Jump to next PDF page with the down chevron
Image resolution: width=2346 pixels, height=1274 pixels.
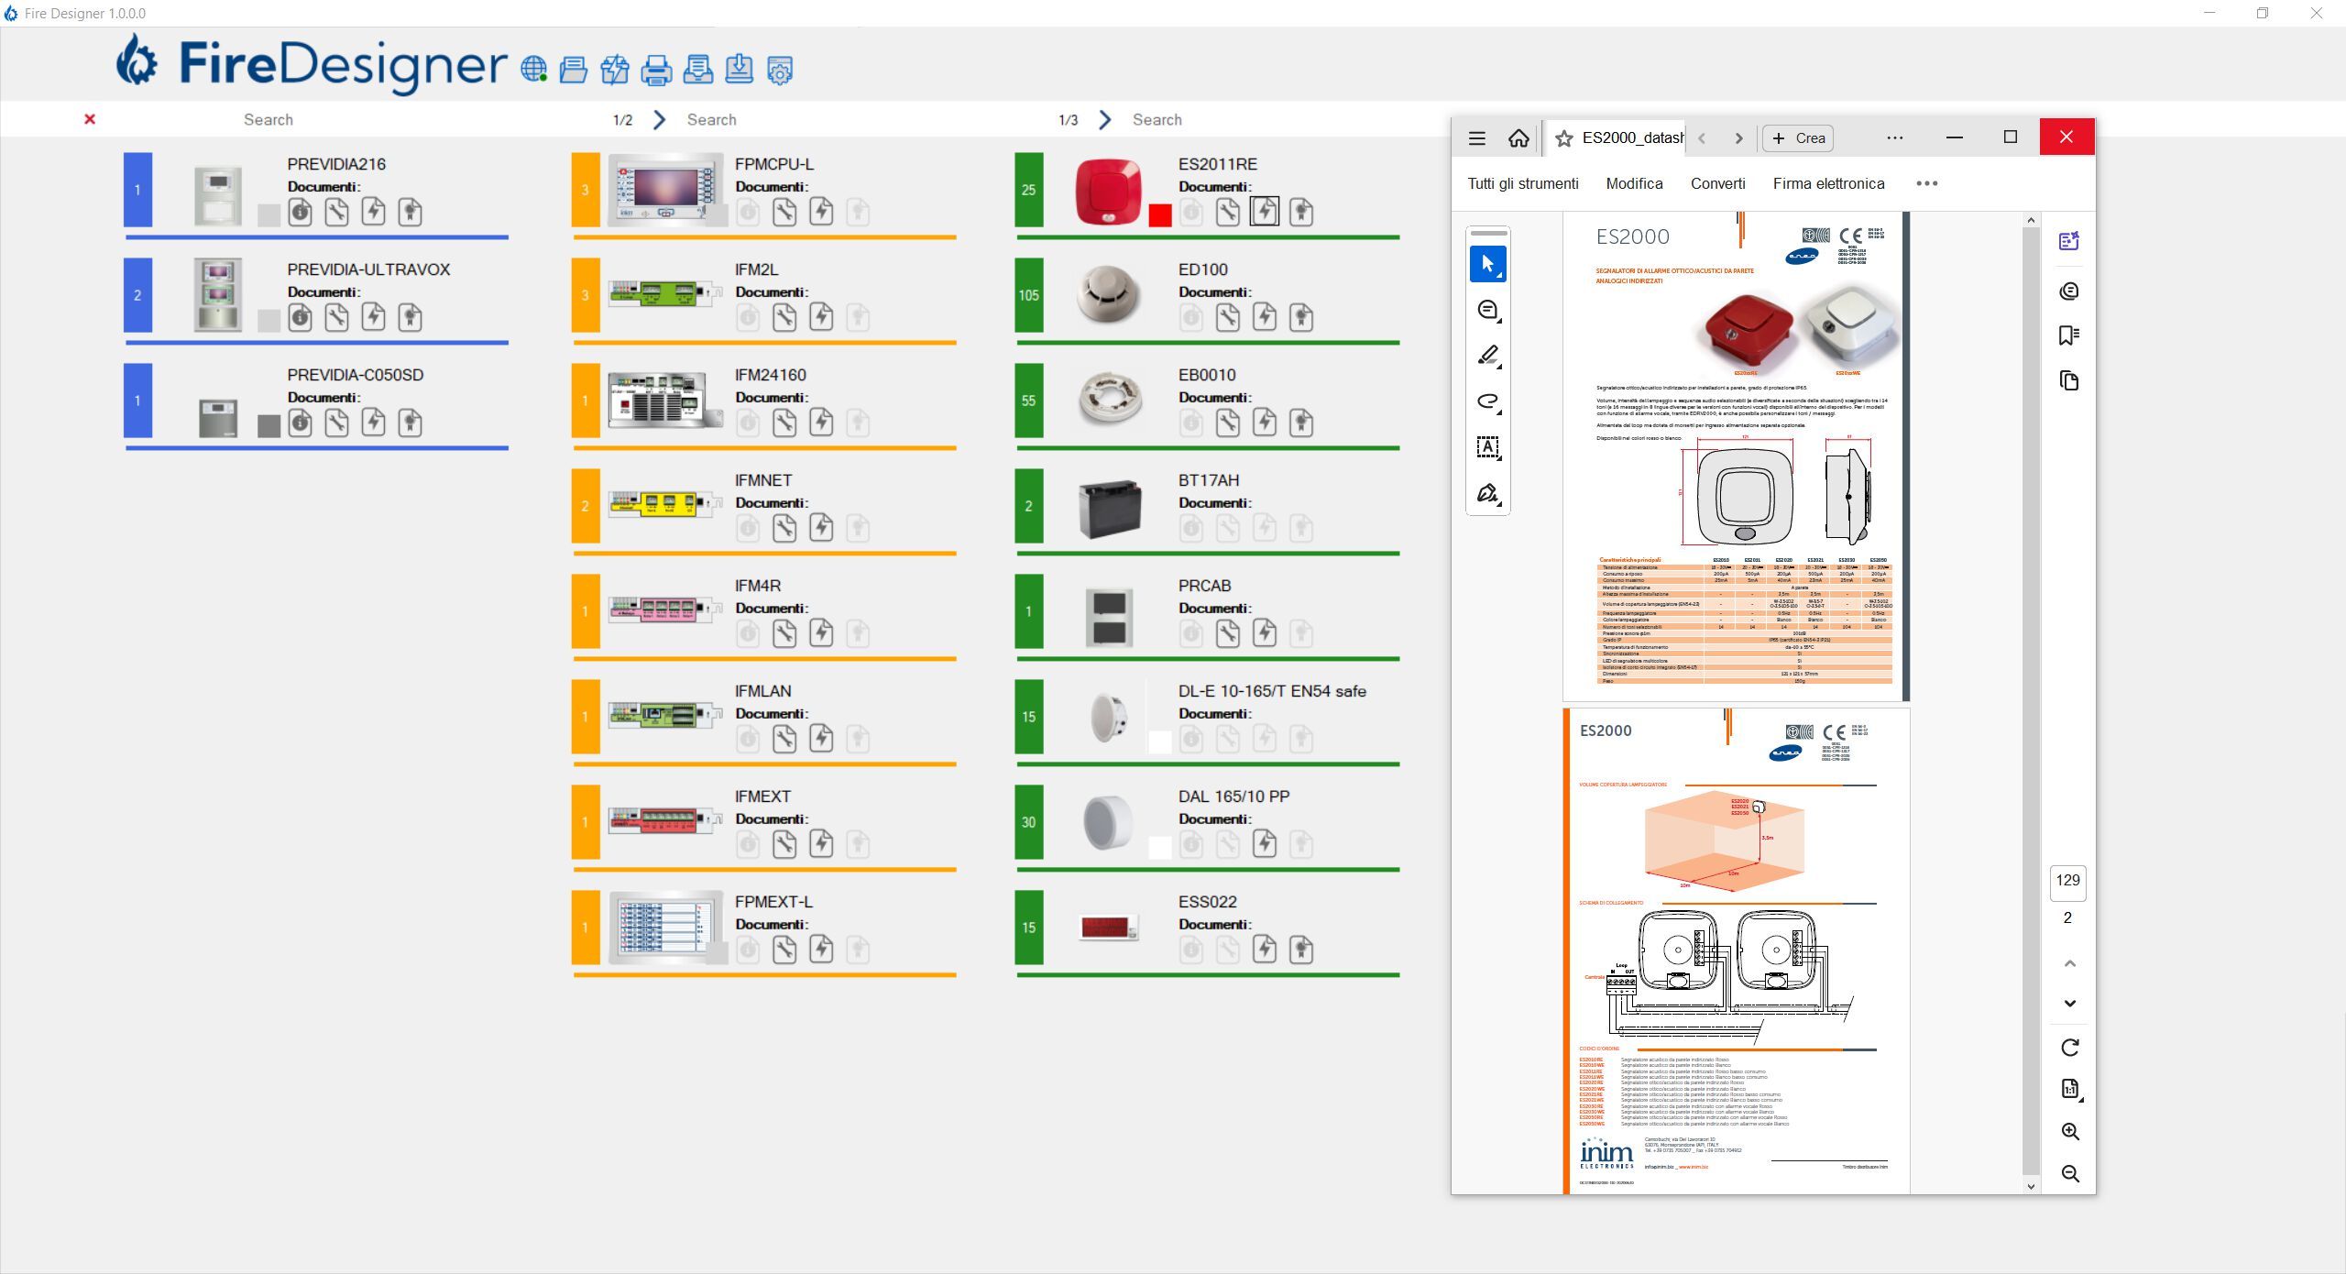[2069, 1003]
